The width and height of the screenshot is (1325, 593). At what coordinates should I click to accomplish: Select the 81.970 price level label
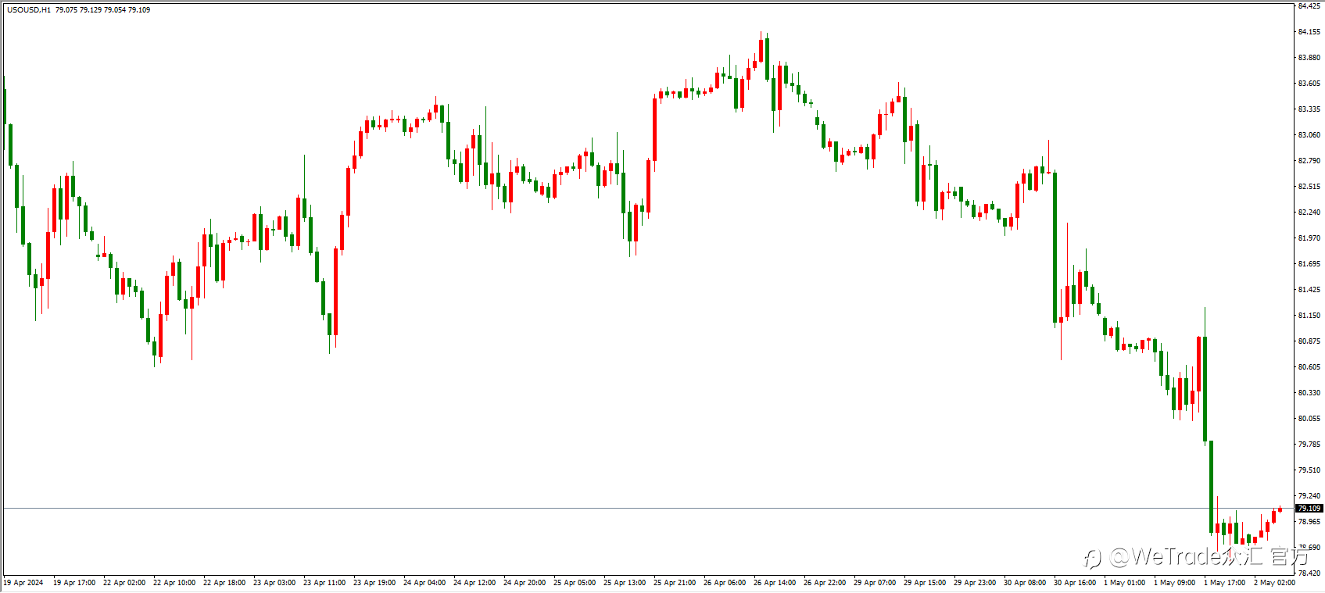point(1309,238)
